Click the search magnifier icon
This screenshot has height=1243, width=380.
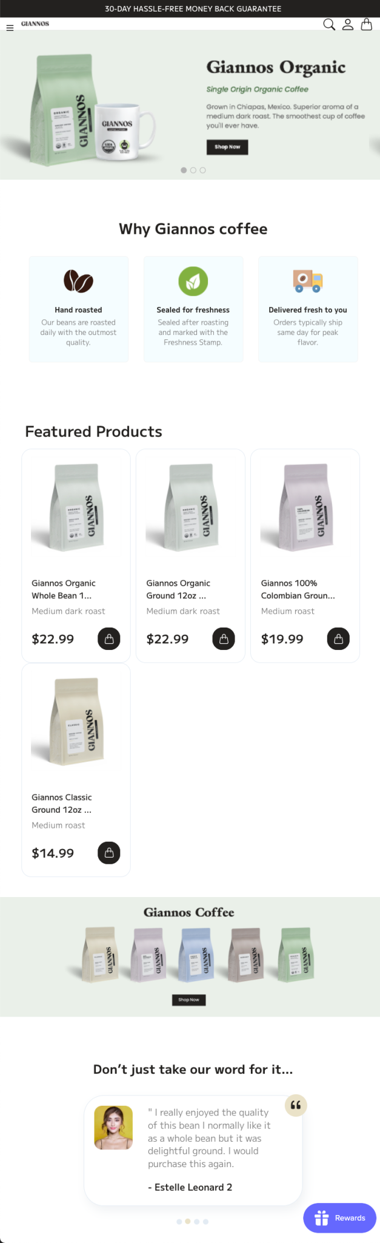329,24
